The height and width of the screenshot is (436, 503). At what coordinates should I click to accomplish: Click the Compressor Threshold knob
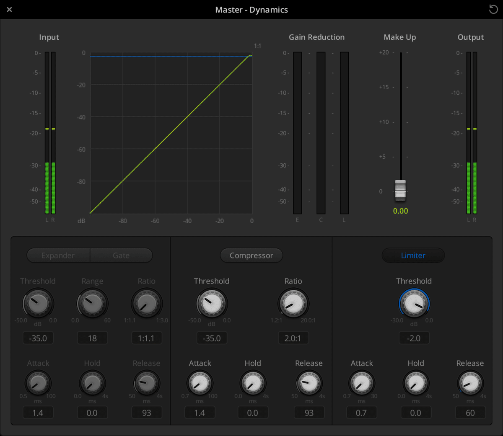212,303
